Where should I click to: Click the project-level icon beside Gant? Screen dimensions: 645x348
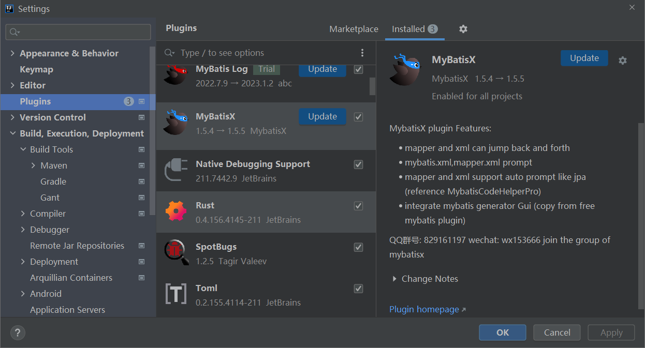[x=141, y=198]
